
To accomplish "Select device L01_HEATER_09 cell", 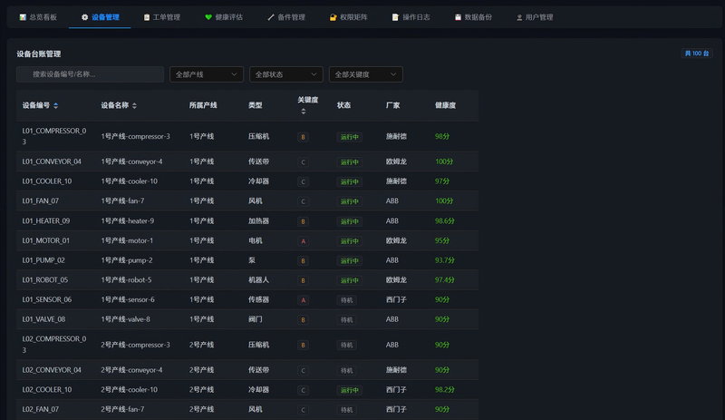I will coord(46,220).
